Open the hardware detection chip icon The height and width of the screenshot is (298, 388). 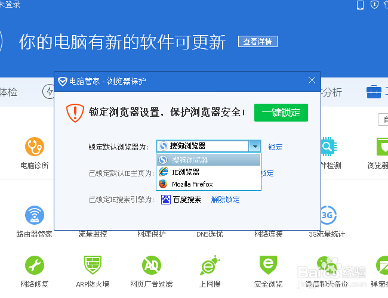pyautogui.click(x=329, y=147)
